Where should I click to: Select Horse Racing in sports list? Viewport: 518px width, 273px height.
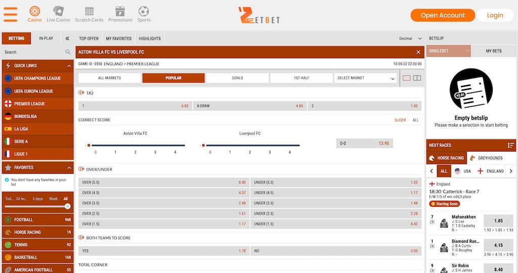click(x=37, y=232)
